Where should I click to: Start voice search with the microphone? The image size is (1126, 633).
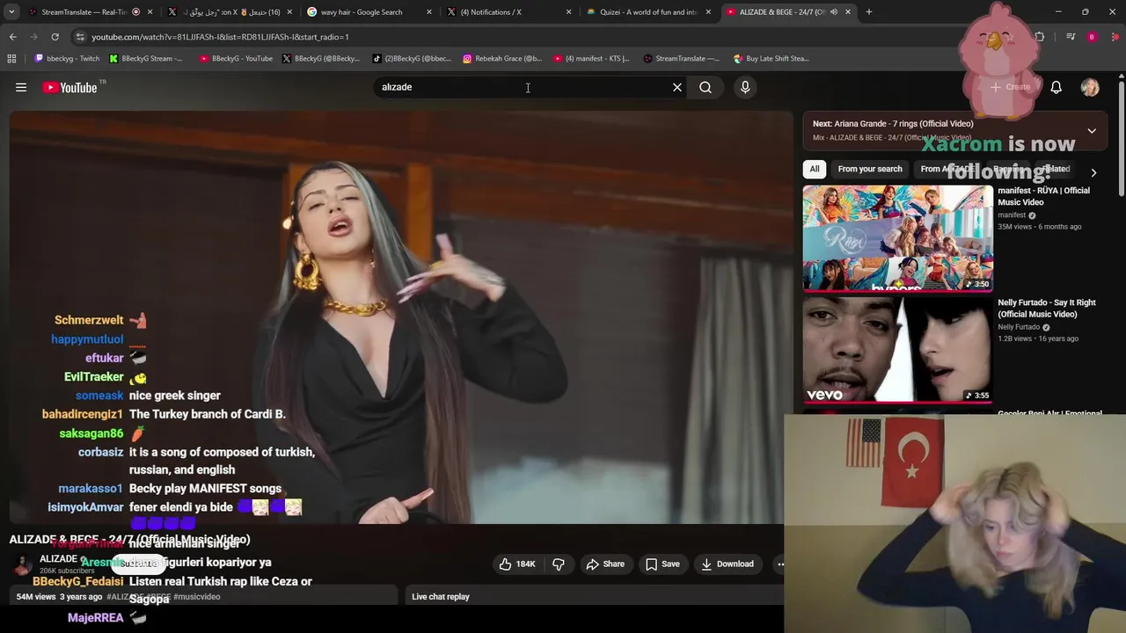click(745, 87)
